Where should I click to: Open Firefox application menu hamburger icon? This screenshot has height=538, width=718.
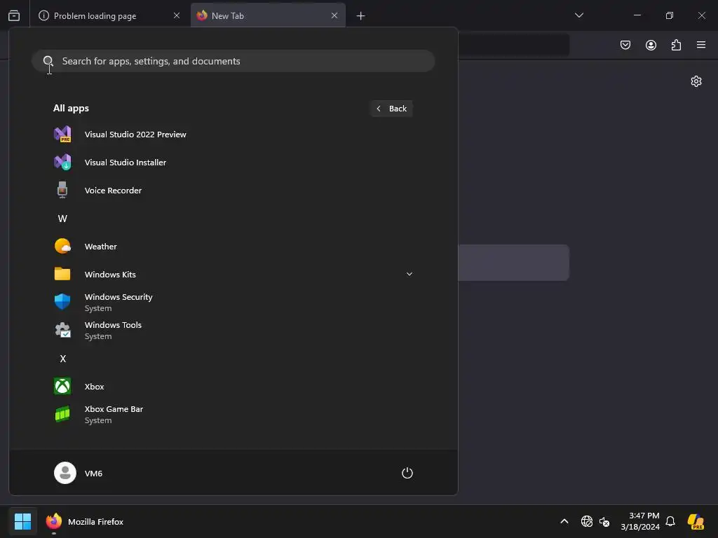point(701,45)
